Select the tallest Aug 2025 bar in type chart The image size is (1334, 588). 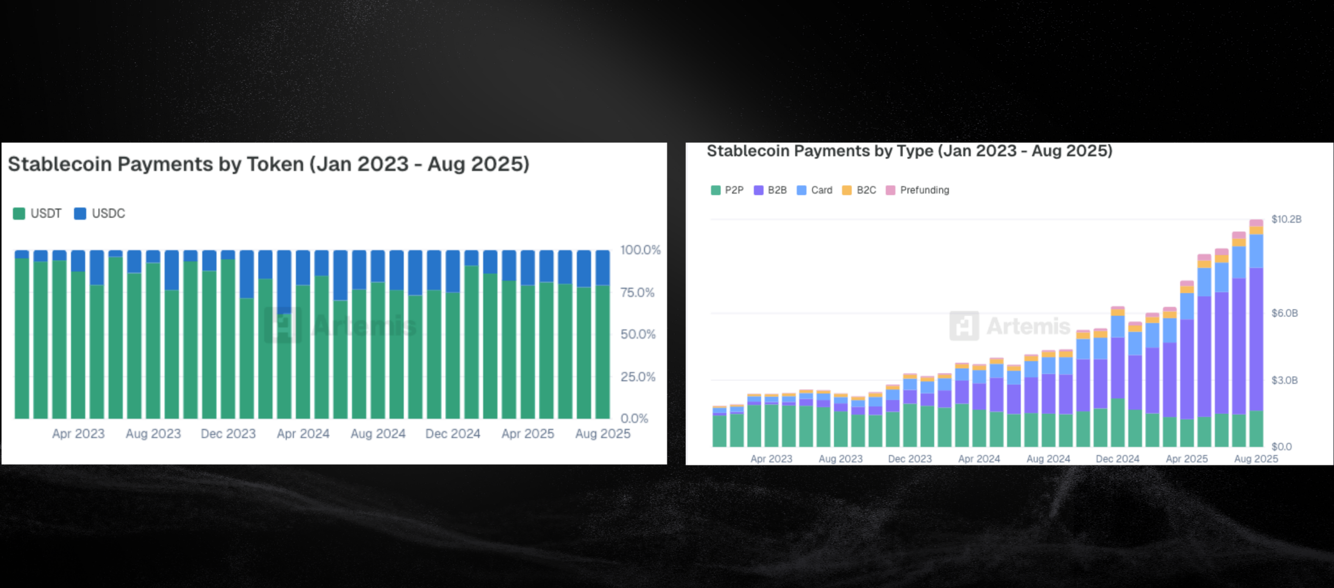pyautogui.click(x=1256, y=333)
